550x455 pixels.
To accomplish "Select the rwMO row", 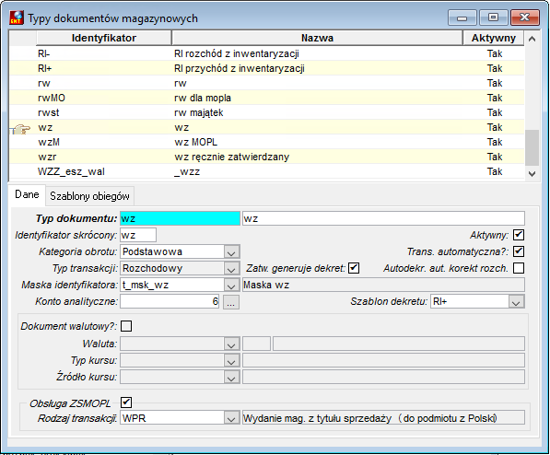I will click(x=267, y=98).
